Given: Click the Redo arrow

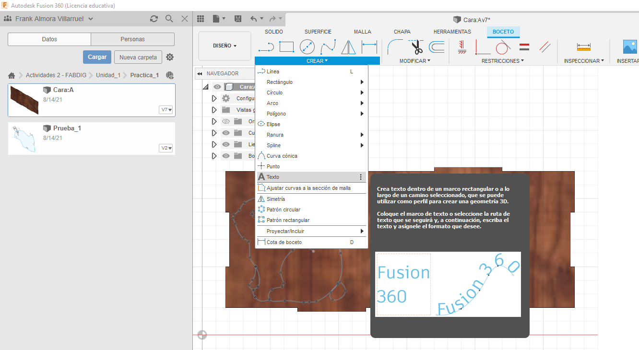Looking at the screenshot, I should click(x=272, y=19).
